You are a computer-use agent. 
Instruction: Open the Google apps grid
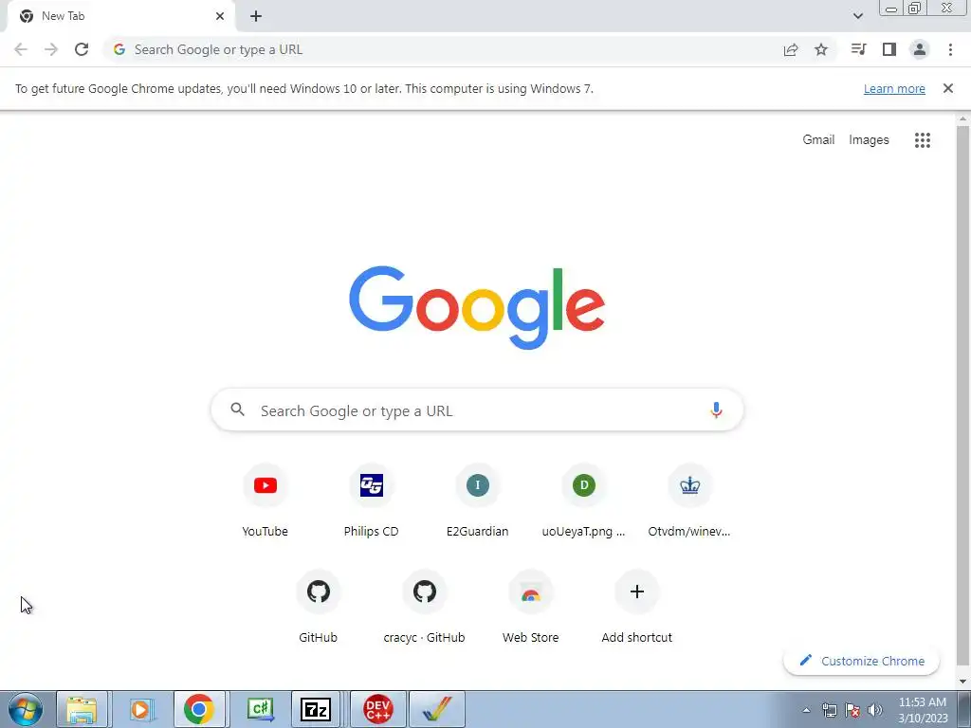(x=923, y=140)
